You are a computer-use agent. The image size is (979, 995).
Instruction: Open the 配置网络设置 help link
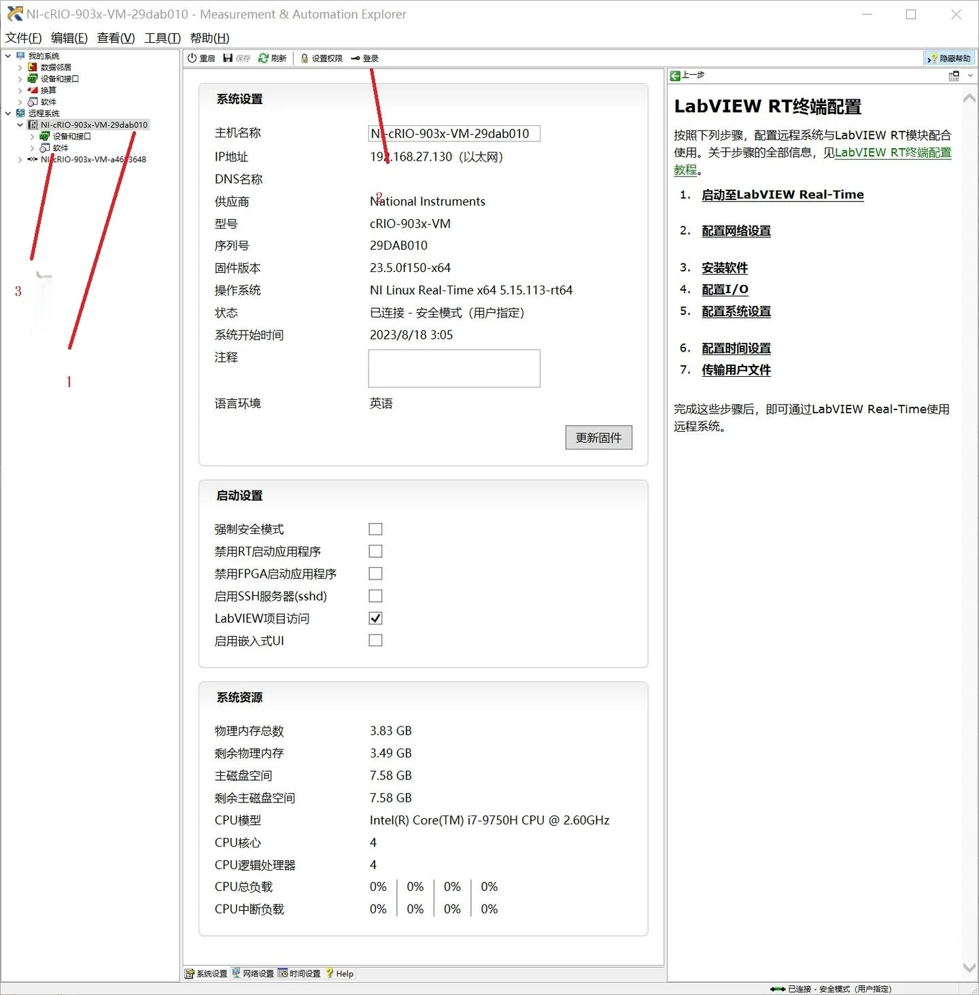click(x=736, y=231)
